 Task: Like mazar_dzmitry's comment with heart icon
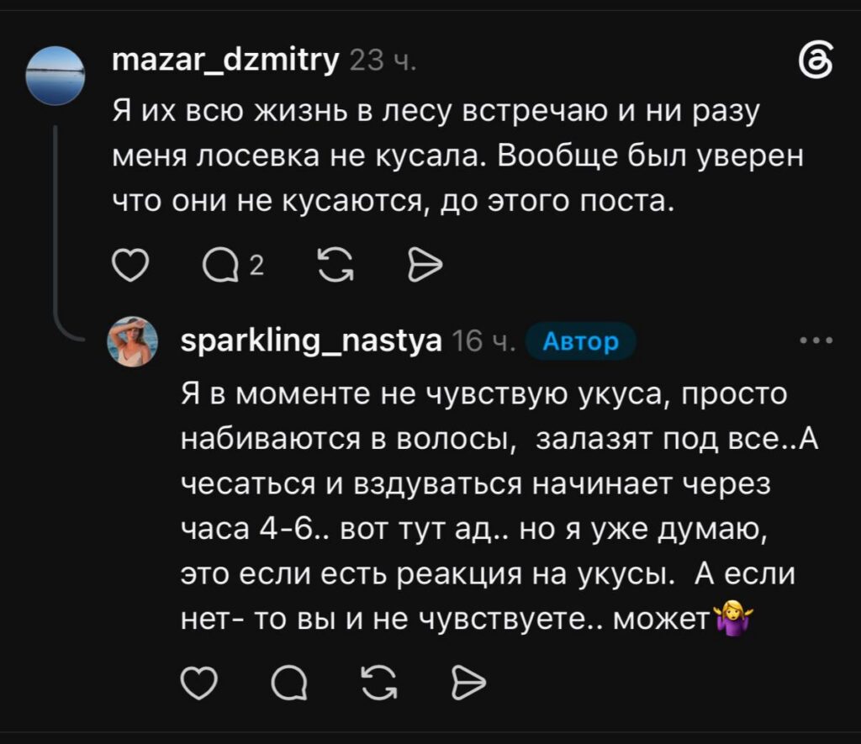[x=130, y=265]
